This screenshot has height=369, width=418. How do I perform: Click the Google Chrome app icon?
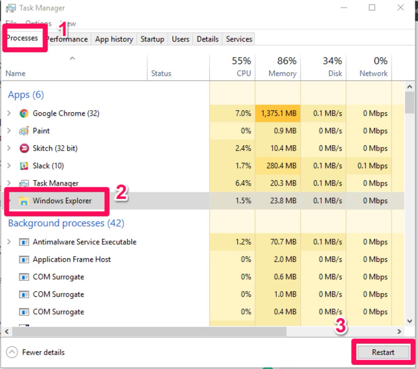[24, 113]
